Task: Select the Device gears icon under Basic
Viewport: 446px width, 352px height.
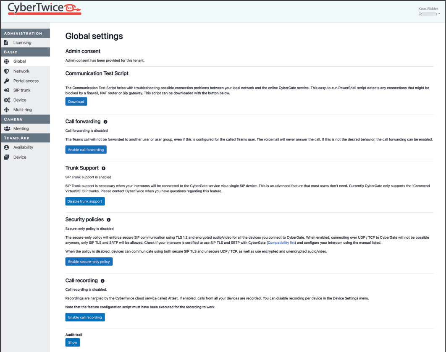Action: click(x=7, y=100)
